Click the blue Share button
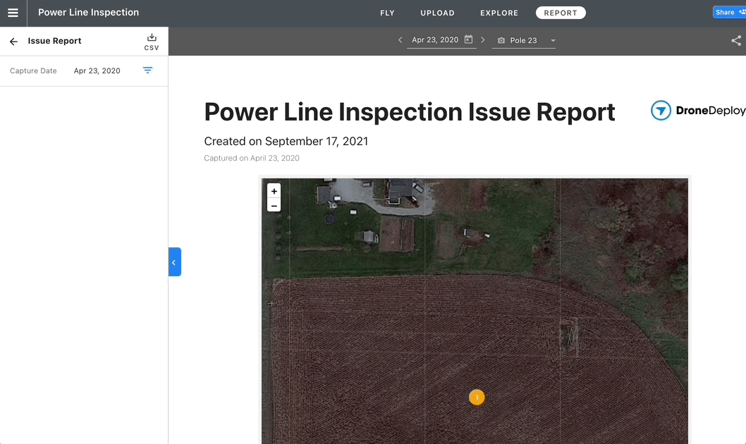 [x=729, y=13]
